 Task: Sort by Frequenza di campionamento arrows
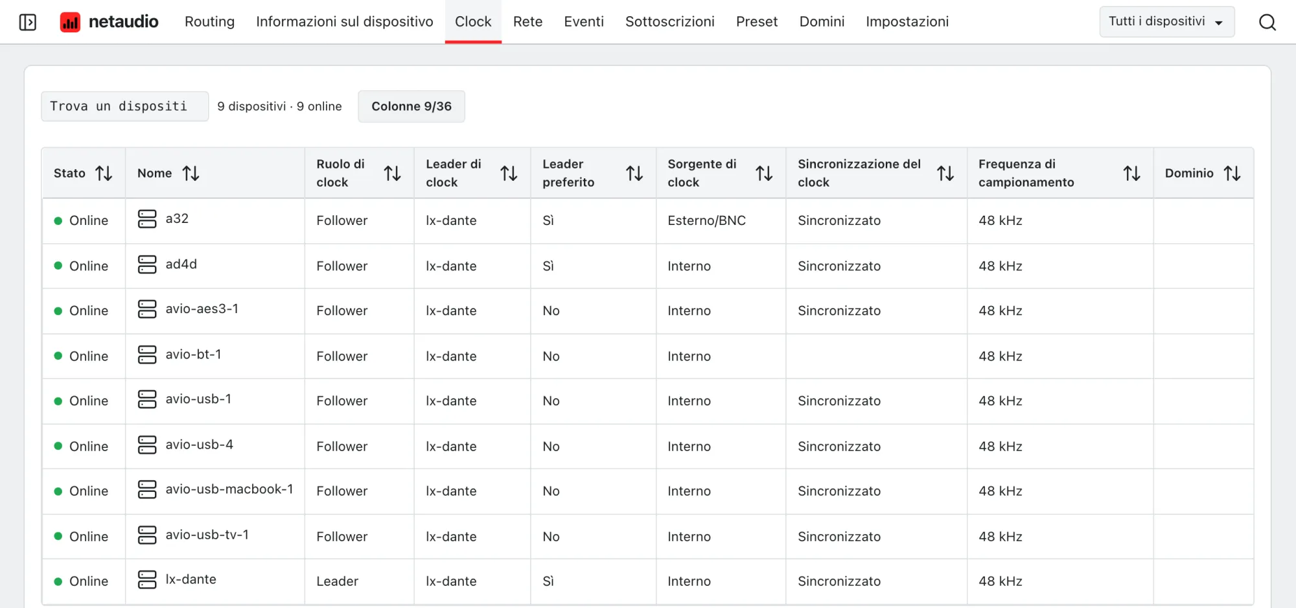coord(1131,173)
